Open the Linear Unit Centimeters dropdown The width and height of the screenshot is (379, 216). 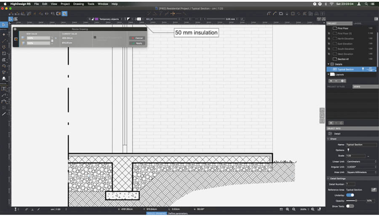coord(361,161)
